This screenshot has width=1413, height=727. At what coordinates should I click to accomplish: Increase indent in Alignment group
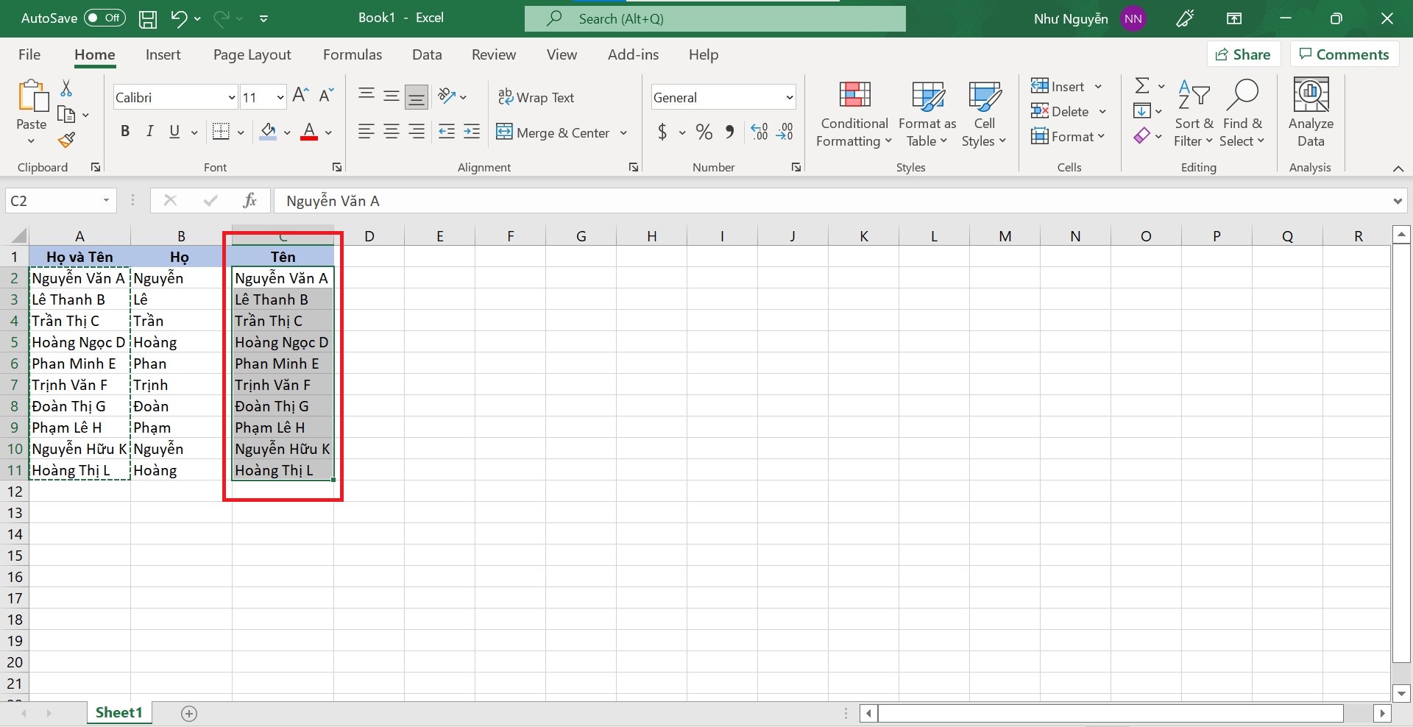472,132
